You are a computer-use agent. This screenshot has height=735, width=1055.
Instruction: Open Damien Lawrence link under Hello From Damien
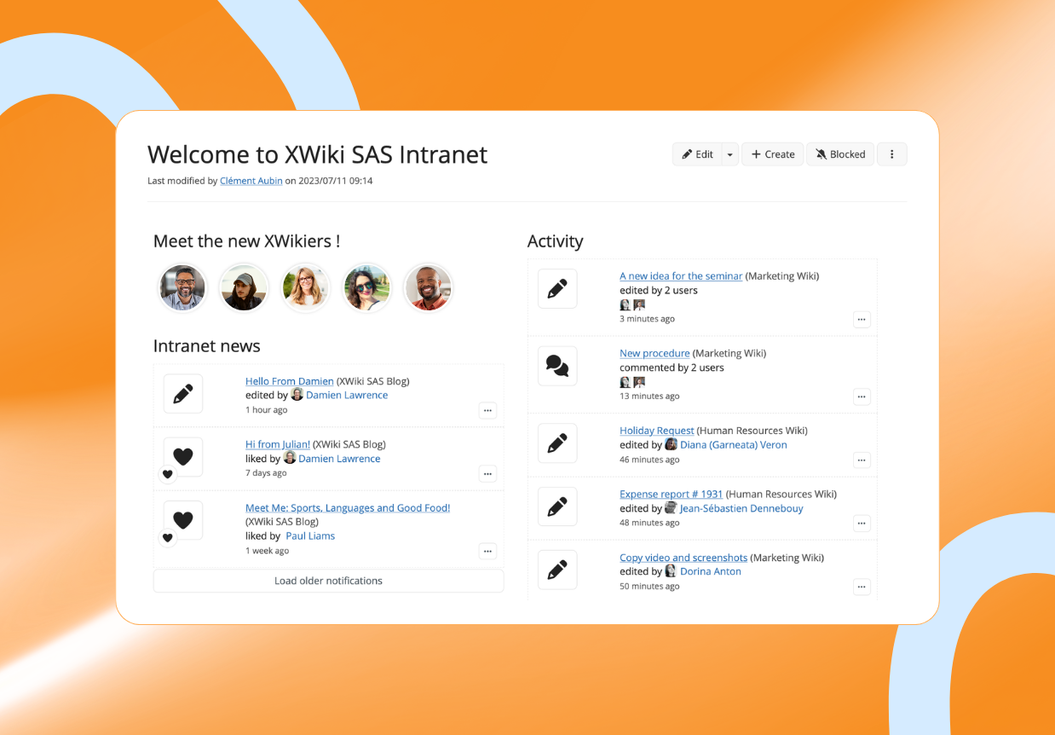(x=347, y=395)
